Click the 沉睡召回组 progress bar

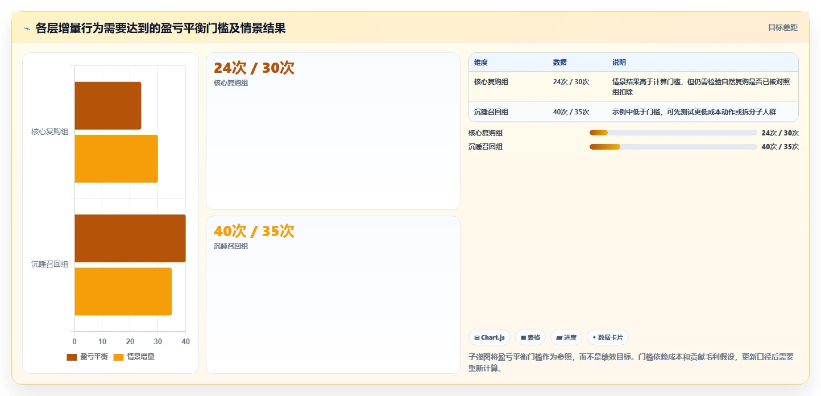[673, 147]
